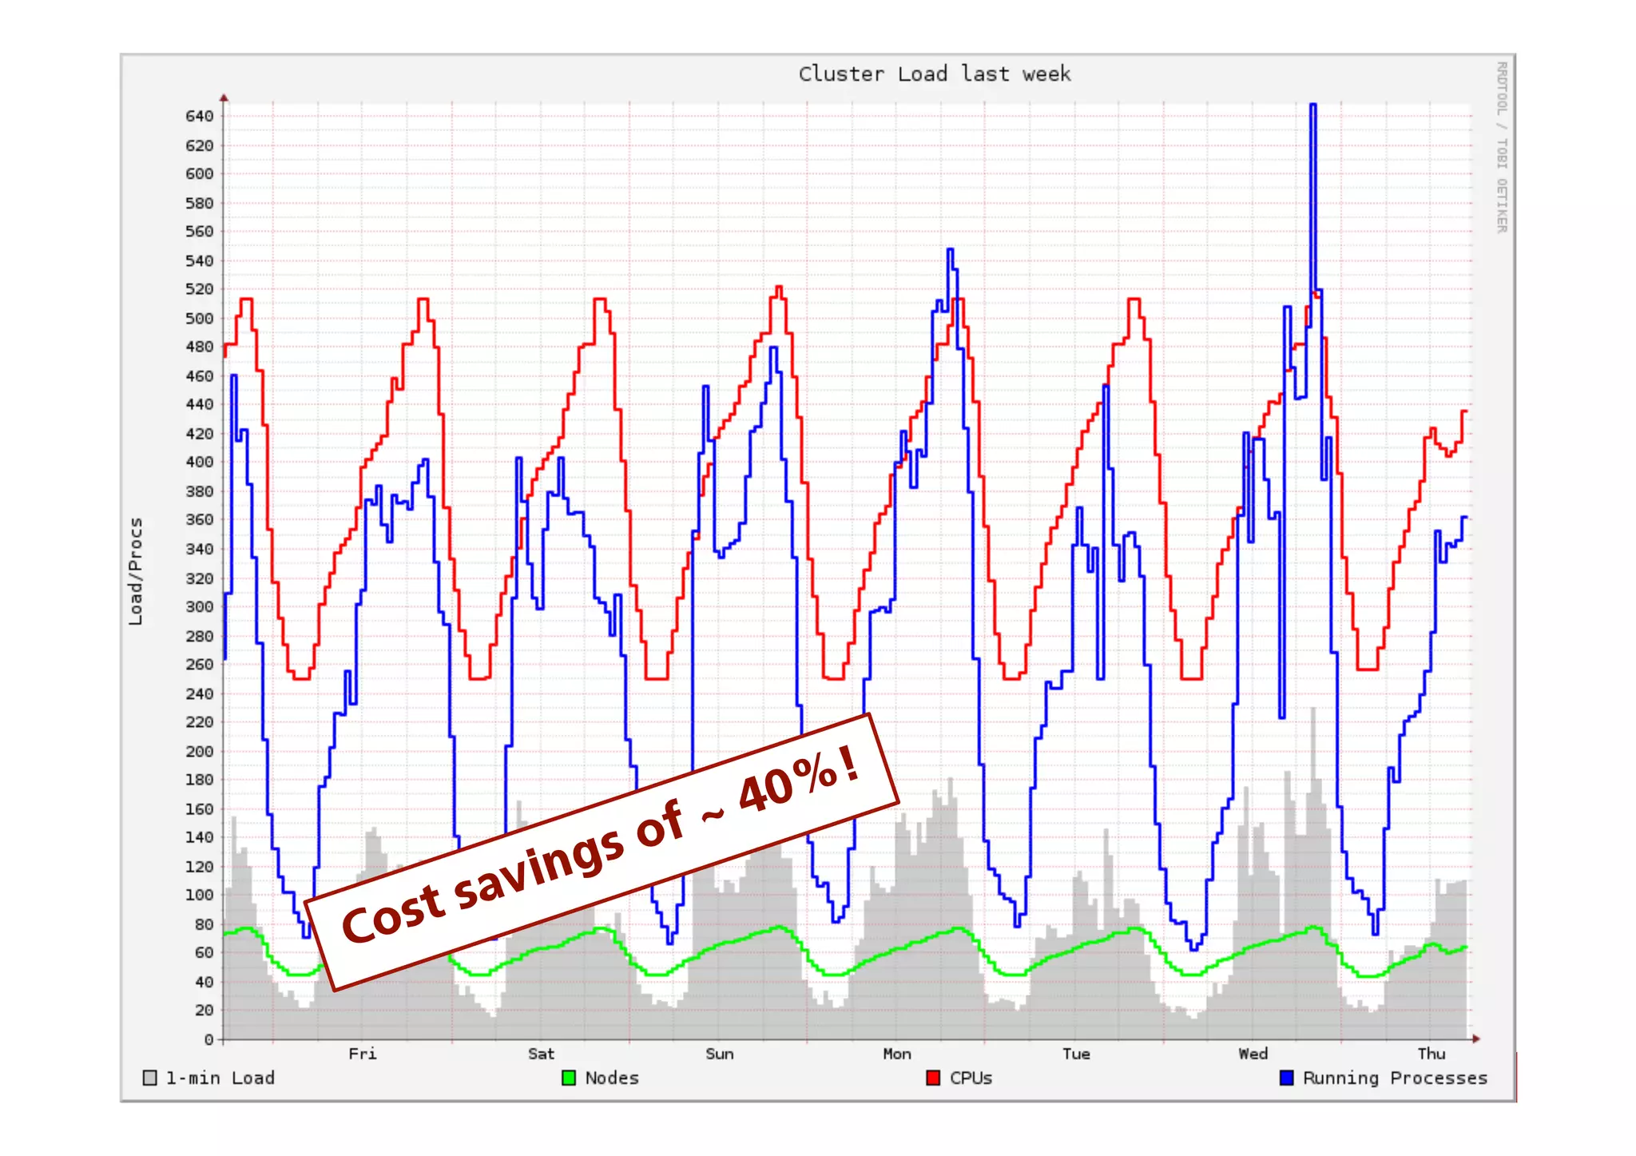This screenshot has width=1636, height=1156.
Task: Click the 640 y-axis tick label
Action: pyautogui.click(x=199, y=116)
